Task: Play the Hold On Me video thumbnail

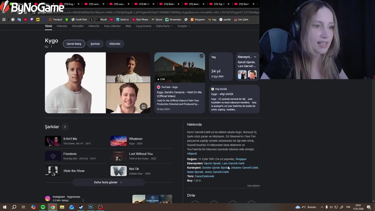Action: tap(180, 68)
